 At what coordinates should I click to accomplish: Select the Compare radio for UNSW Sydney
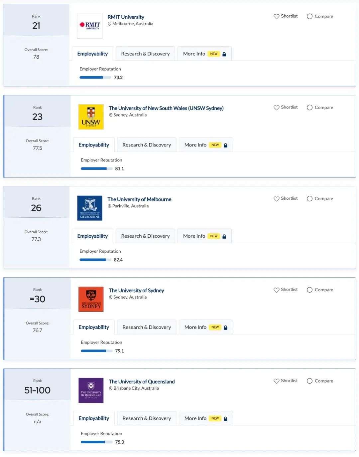pos(309,108)
